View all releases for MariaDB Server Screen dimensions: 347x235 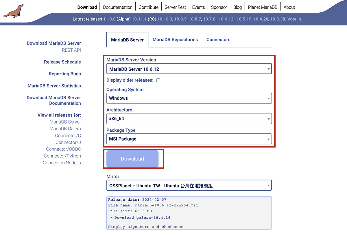tap(65, 122)
